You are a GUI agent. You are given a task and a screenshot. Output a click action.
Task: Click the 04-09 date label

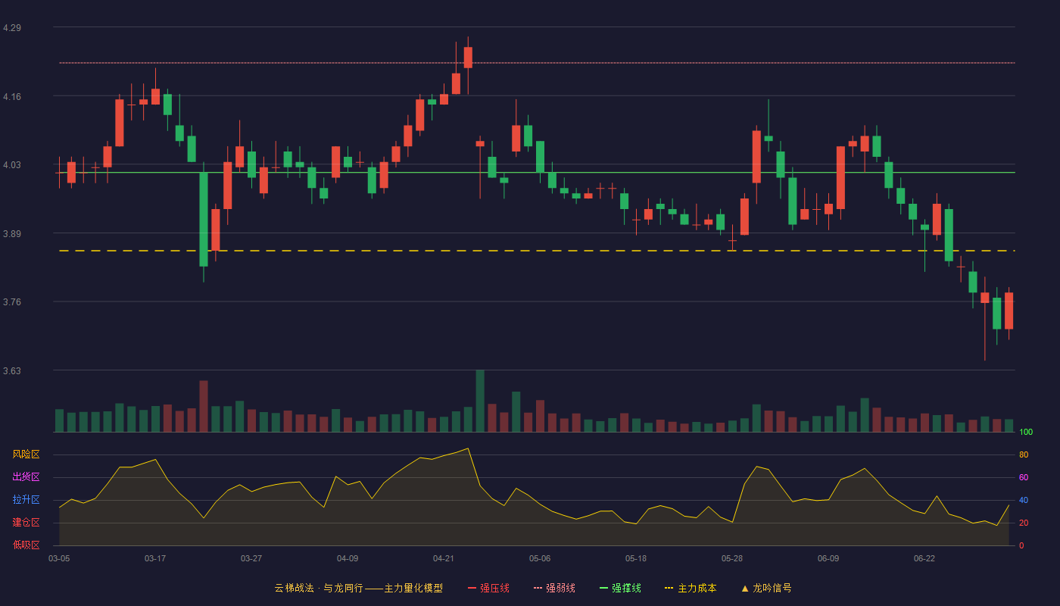click(348, 558)
